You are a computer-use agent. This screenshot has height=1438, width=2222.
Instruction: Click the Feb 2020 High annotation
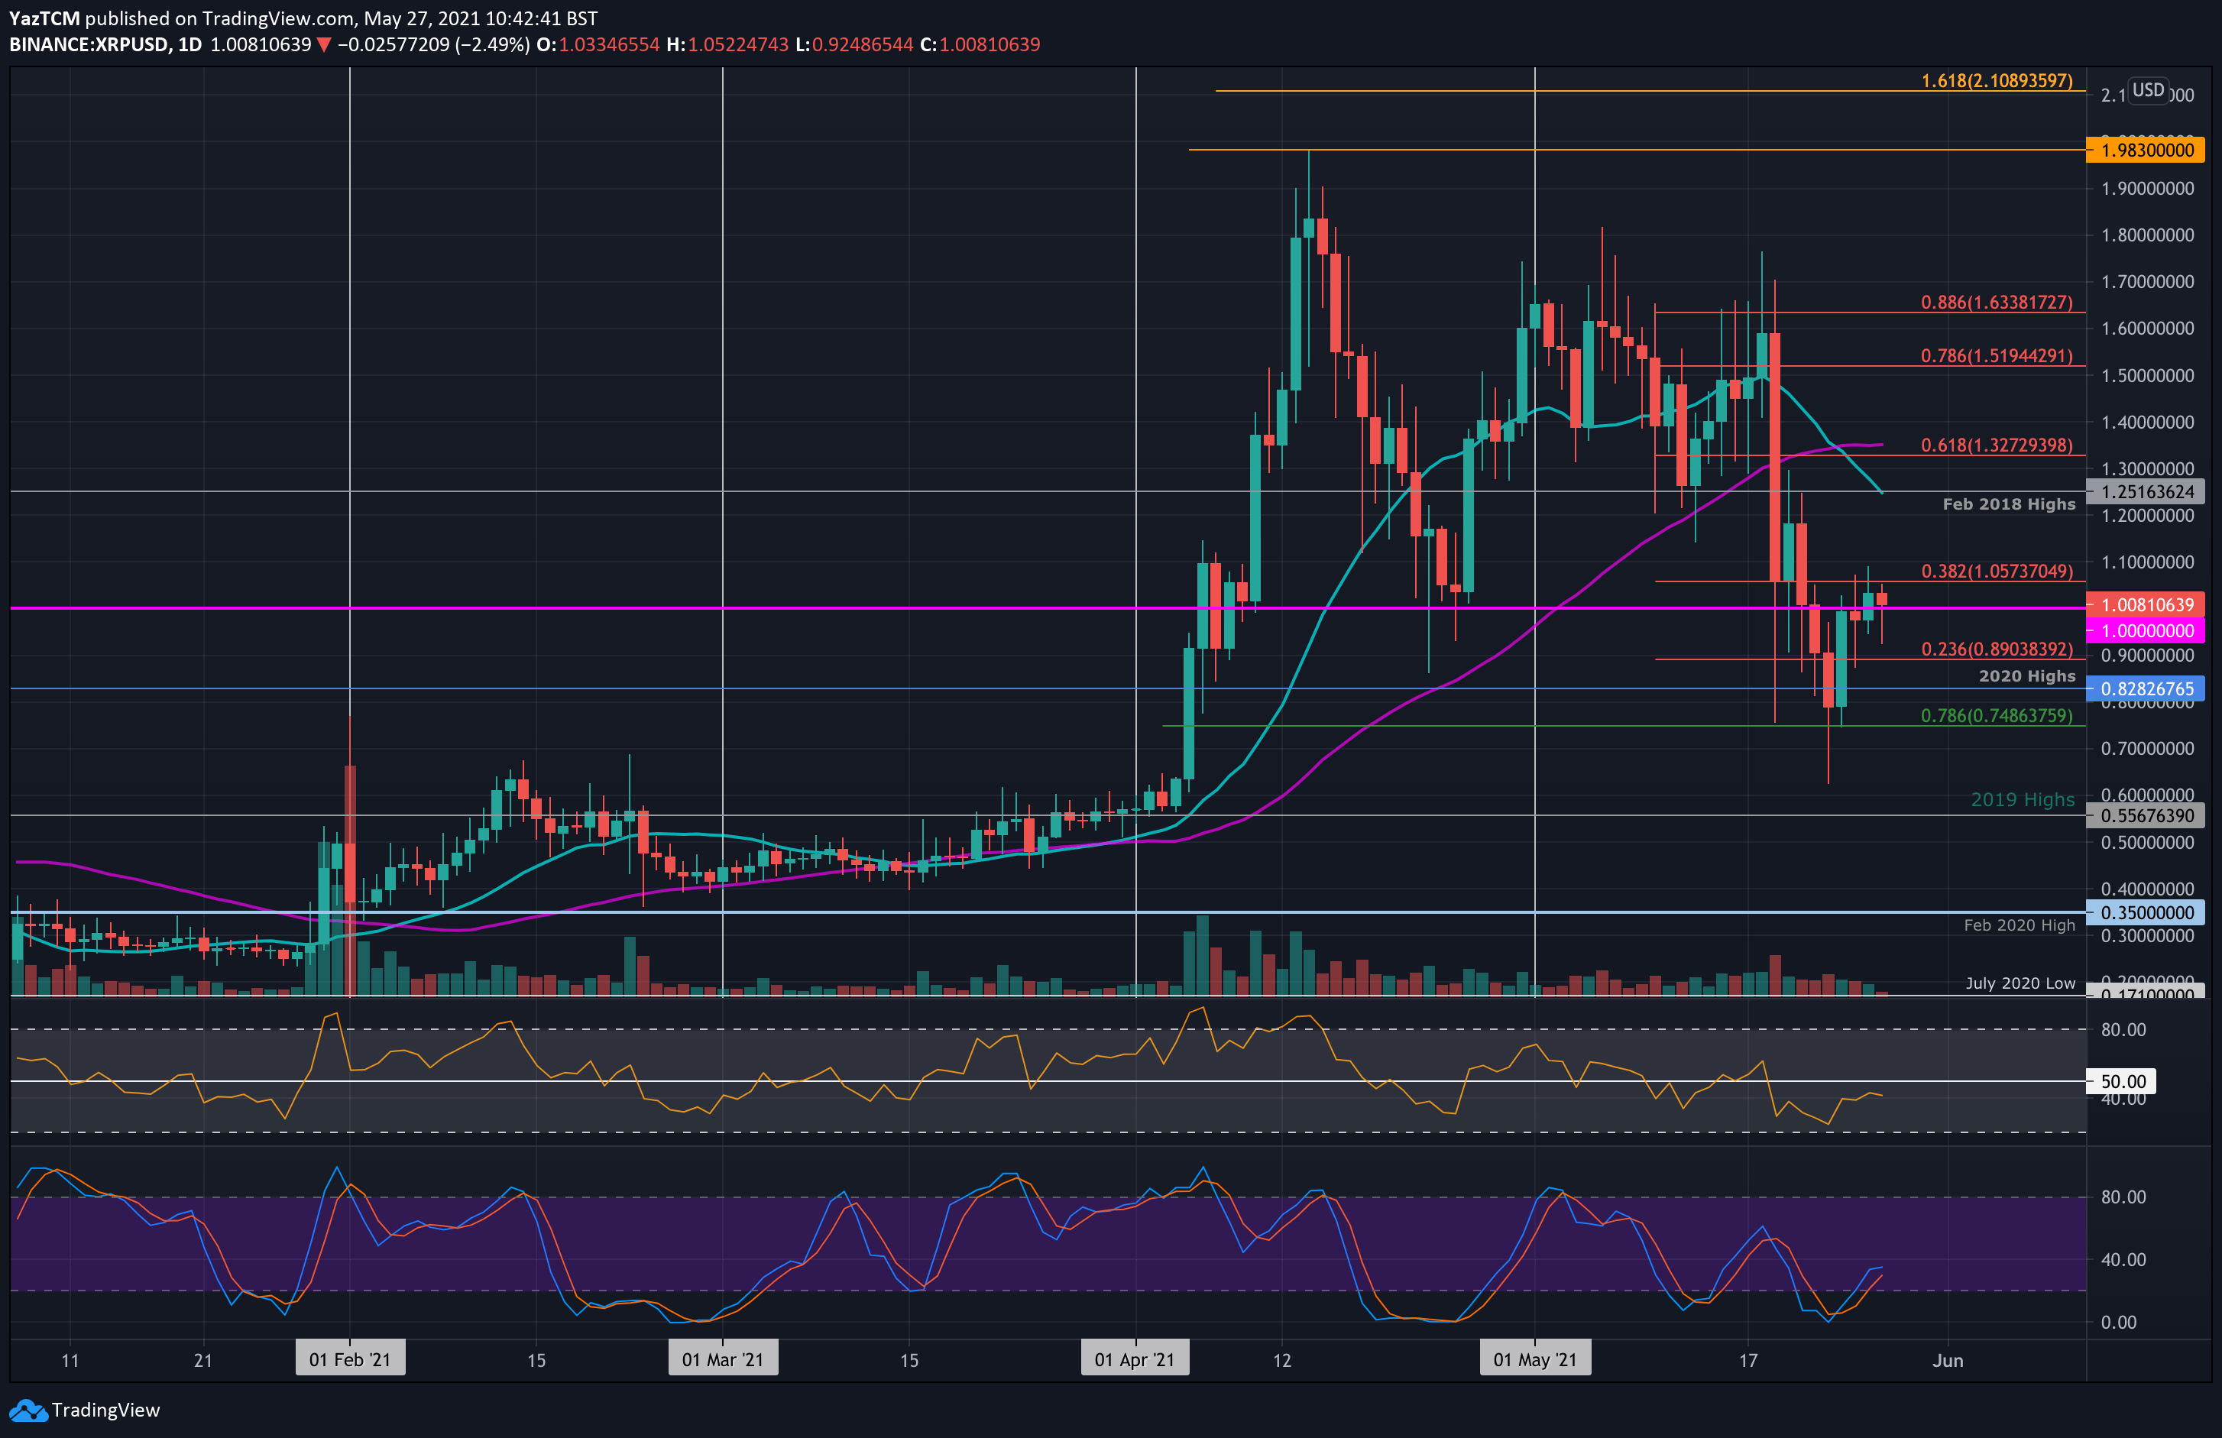[x=2019, y=925]
